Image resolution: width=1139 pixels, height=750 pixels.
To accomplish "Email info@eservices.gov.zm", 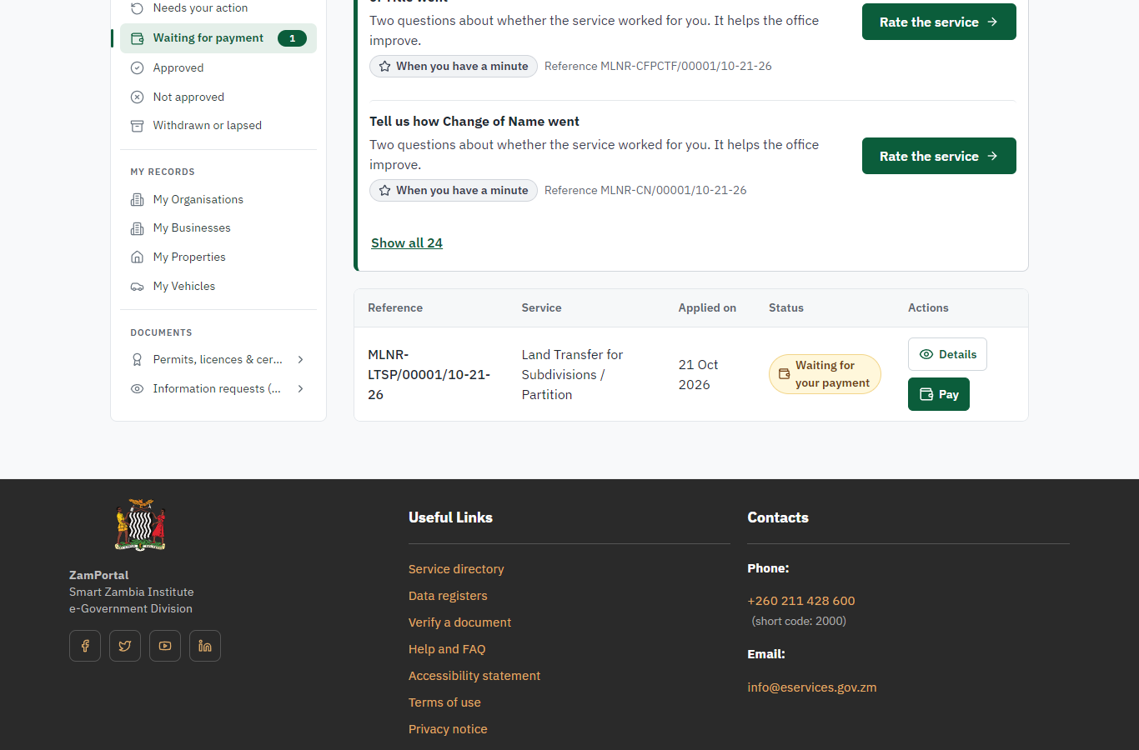I will (x=812, y=687).
